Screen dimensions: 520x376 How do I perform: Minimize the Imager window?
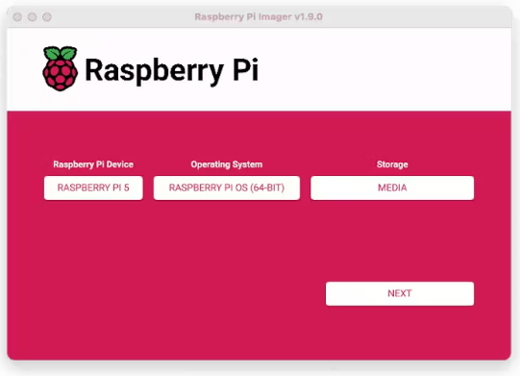(32, 16)
